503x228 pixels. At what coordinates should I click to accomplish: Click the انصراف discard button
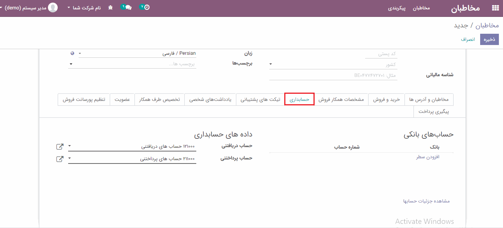(468, 39)
